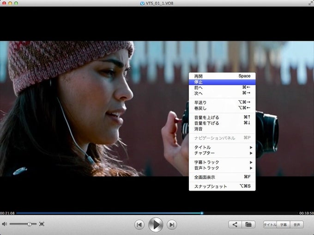Expand the 音声トラック submenu
314x235 pixels.
point(222,168)
